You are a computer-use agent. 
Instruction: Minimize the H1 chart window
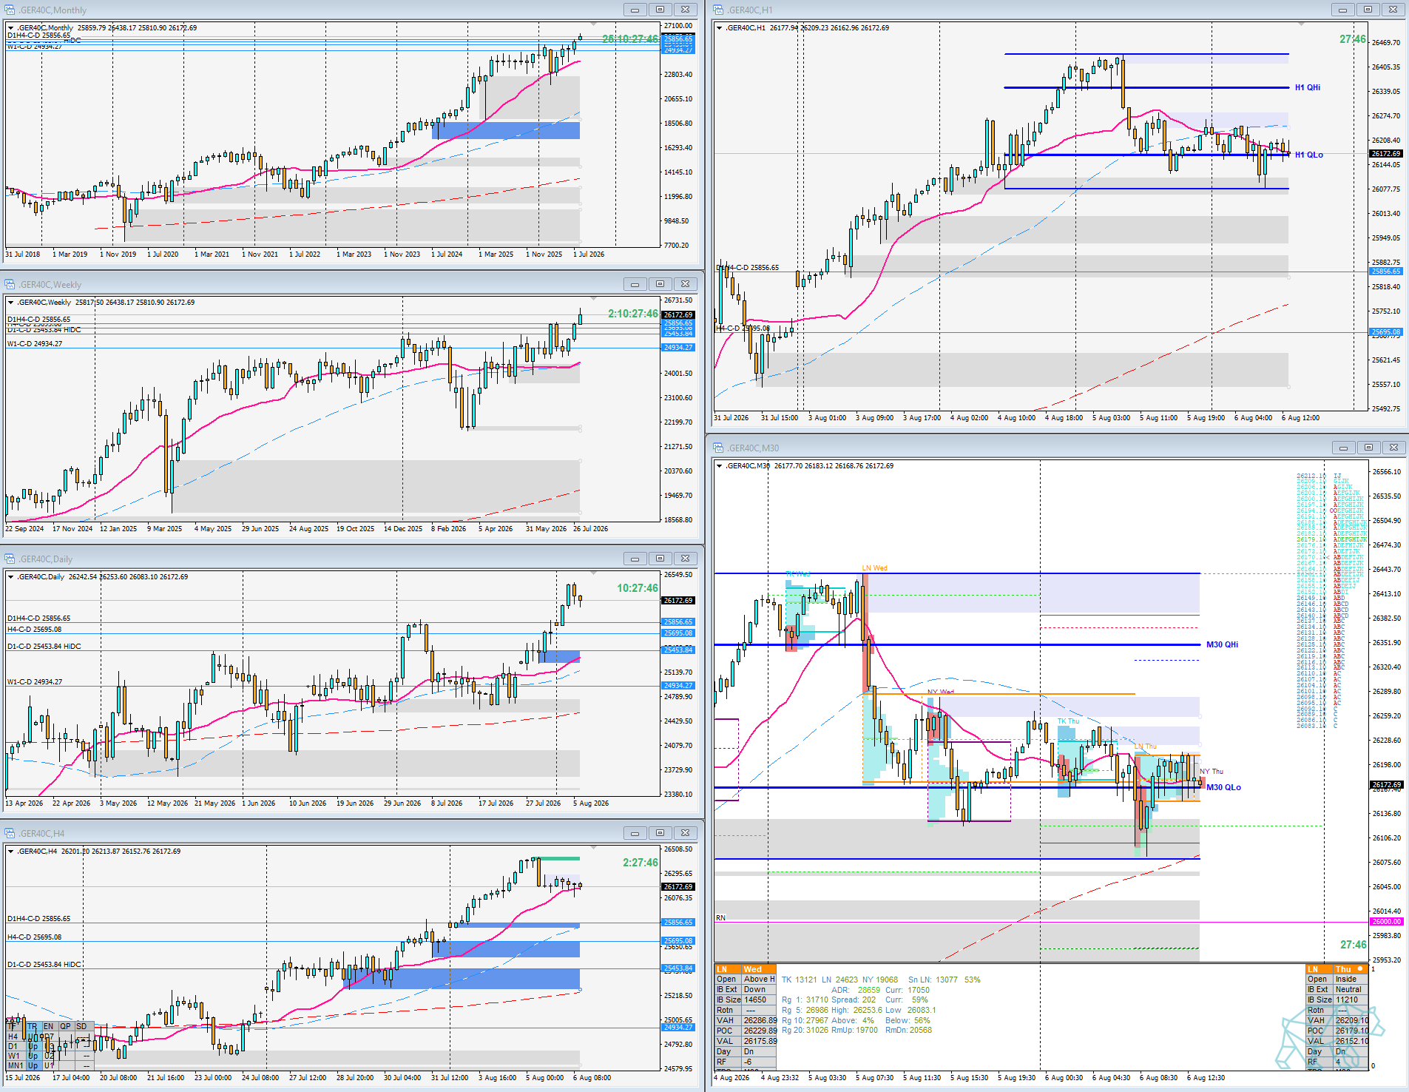coord(1342,10)
